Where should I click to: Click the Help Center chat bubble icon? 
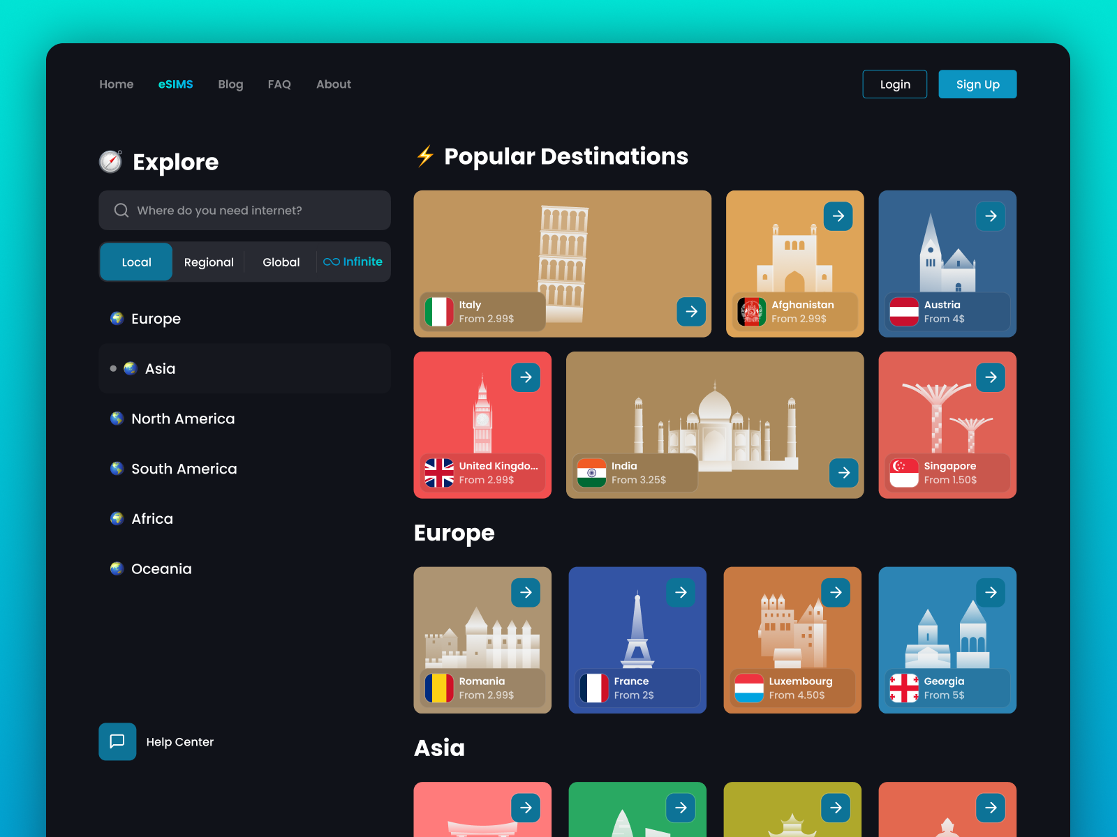pos(117,741)
